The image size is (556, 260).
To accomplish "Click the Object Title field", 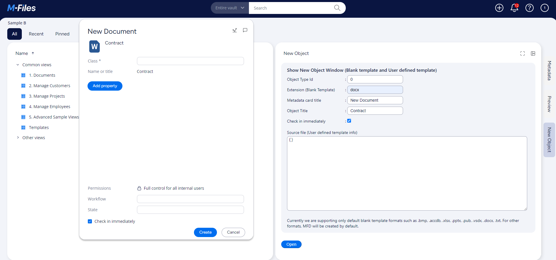I will click(x=375, y=111).
